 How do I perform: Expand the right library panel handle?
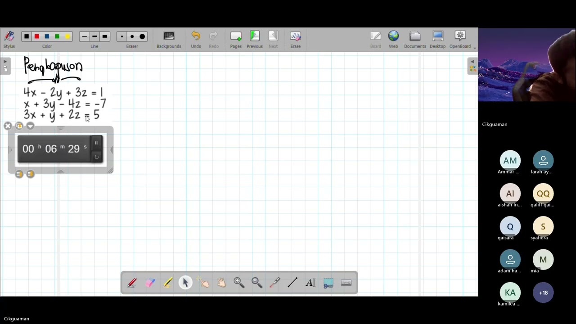coord(472,65)
